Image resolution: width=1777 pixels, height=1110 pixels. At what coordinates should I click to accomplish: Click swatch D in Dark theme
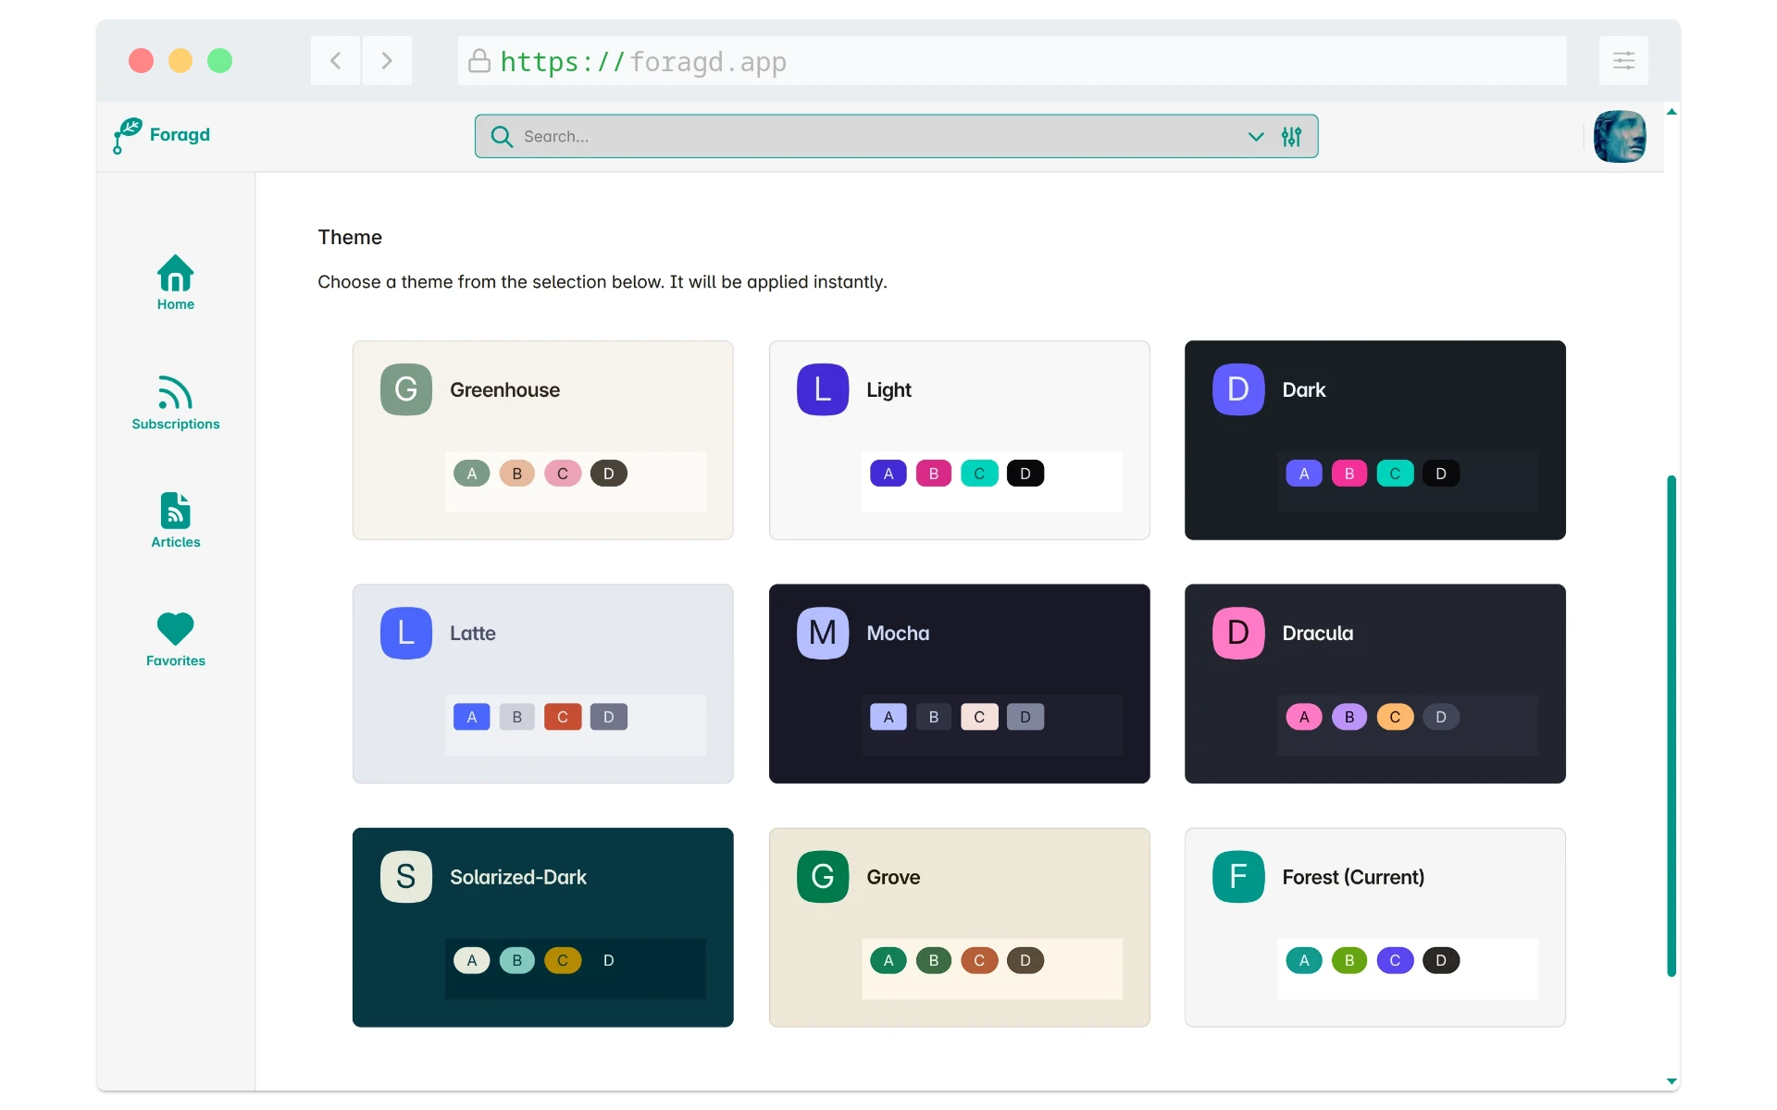click(1441, 474)
